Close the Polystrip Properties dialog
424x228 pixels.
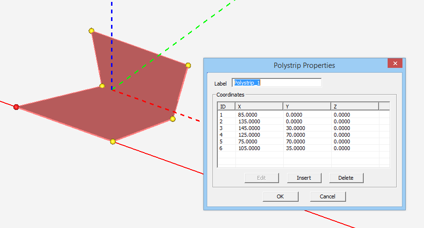pyautogui.click(x=395, y=63)
